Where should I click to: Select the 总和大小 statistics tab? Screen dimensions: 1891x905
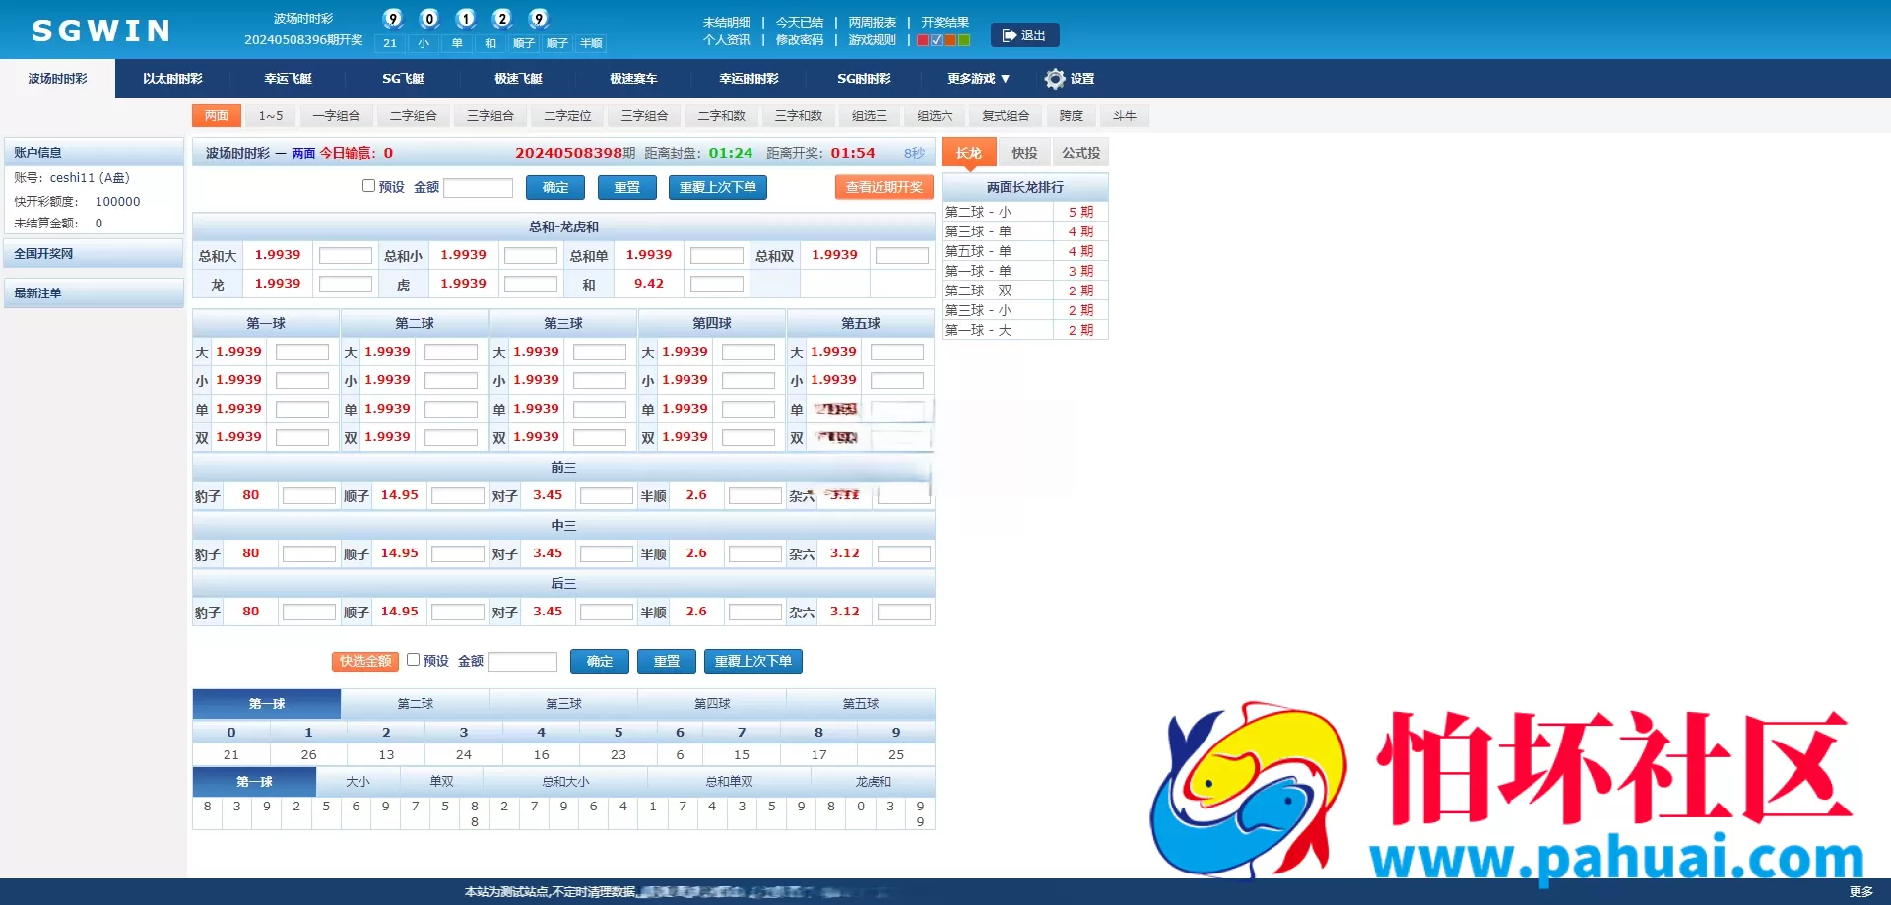tap(565, 782)
